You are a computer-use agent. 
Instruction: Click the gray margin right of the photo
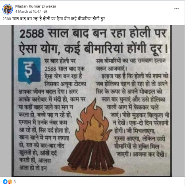tap(179, 101)
